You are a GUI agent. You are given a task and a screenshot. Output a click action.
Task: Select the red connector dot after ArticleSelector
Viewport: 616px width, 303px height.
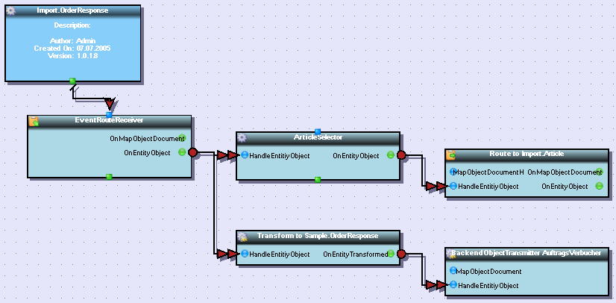pos(400,155)
